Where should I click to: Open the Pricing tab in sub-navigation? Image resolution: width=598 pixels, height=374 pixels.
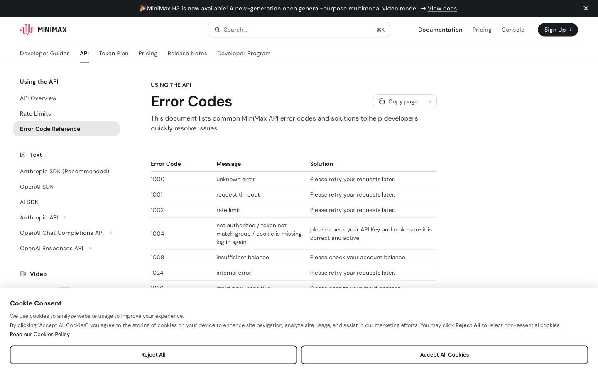coord(148,53)
